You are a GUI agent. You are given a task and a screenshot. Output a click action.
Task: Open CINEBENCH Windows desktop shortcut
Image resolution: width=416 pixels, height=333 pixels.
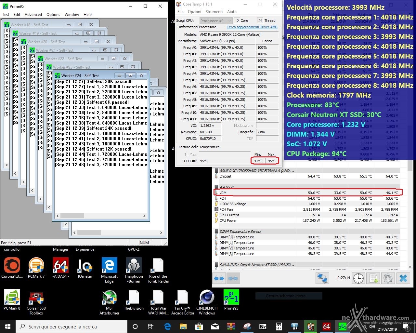pyautogui.click(x=207, y=302)
